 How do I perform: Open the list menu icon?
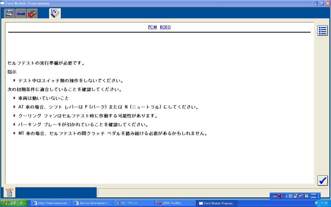point(323,31)
